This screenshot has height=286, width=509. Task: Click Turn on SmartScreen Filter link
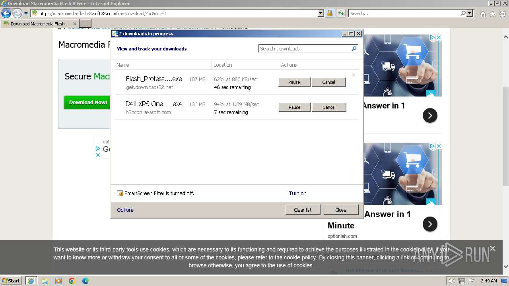[x=297, y=193]
